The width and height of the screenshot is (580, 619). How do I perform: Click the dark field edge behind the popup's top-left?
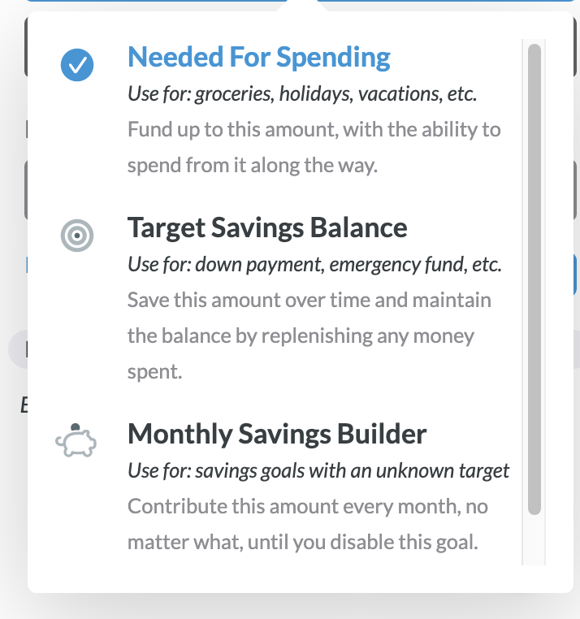click(26, 46)
